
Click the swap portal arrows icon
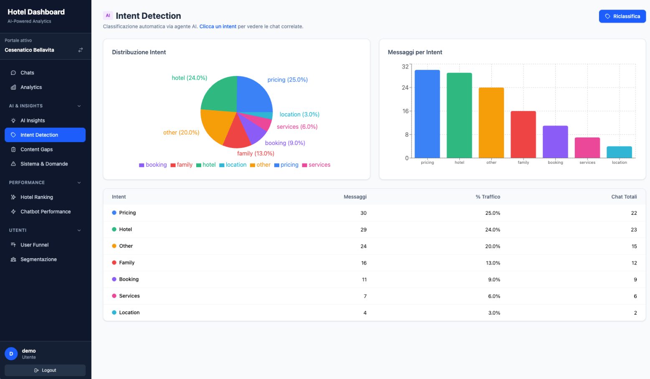tap(81, 50)
